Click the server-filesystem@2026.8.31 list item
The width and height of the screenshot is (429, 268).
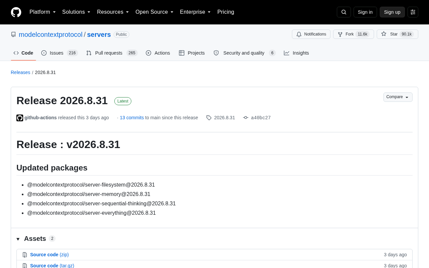pyautogui.click(x=91, y=185)
